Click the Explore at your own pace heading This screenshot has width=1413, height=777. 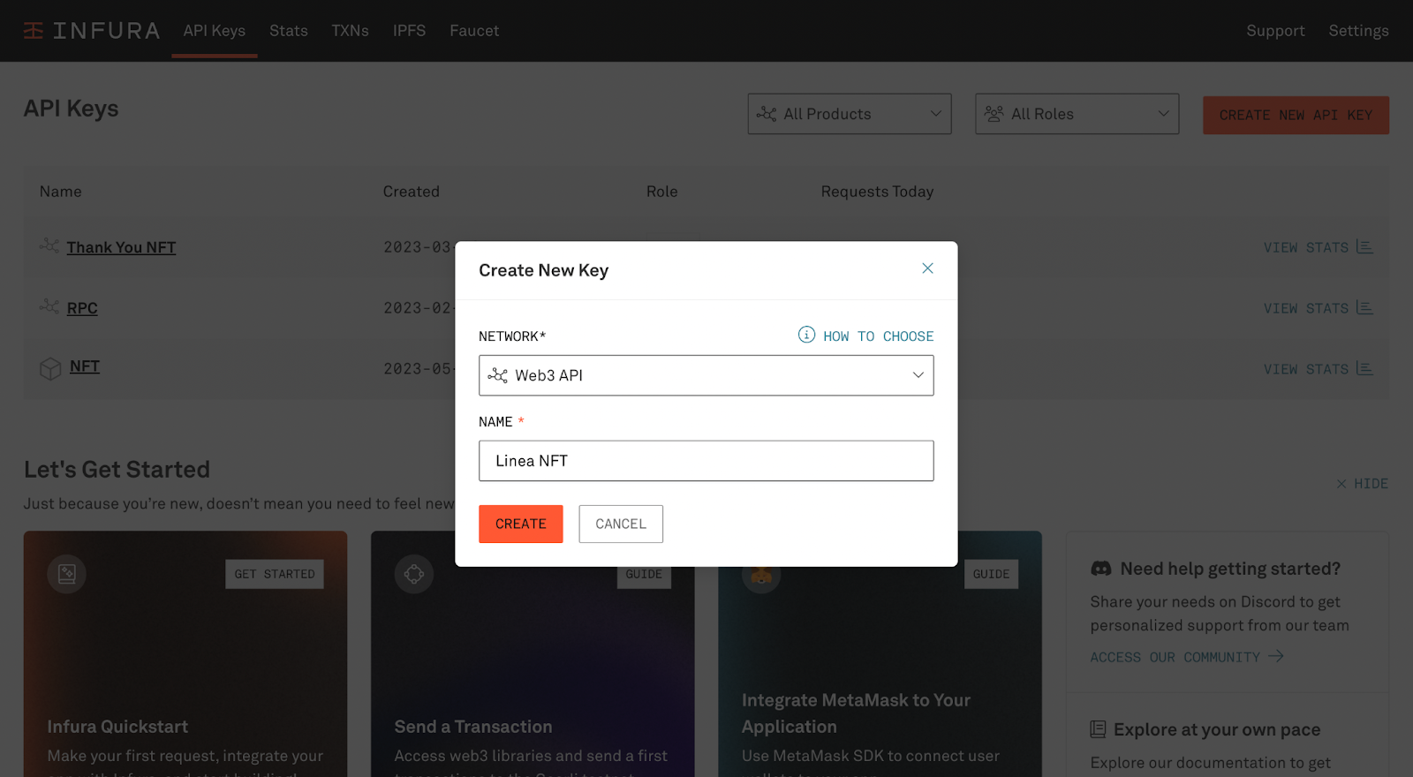click(x=1217, y=729)
